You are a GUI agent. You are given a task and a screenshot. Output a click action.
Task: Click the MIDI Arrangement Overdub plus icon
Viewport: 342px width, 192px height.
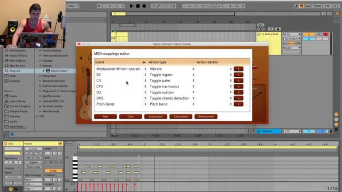153,6
